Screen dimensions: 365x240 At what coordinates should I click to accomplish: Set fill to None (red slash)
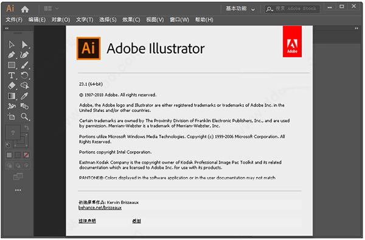pos(27,155)
